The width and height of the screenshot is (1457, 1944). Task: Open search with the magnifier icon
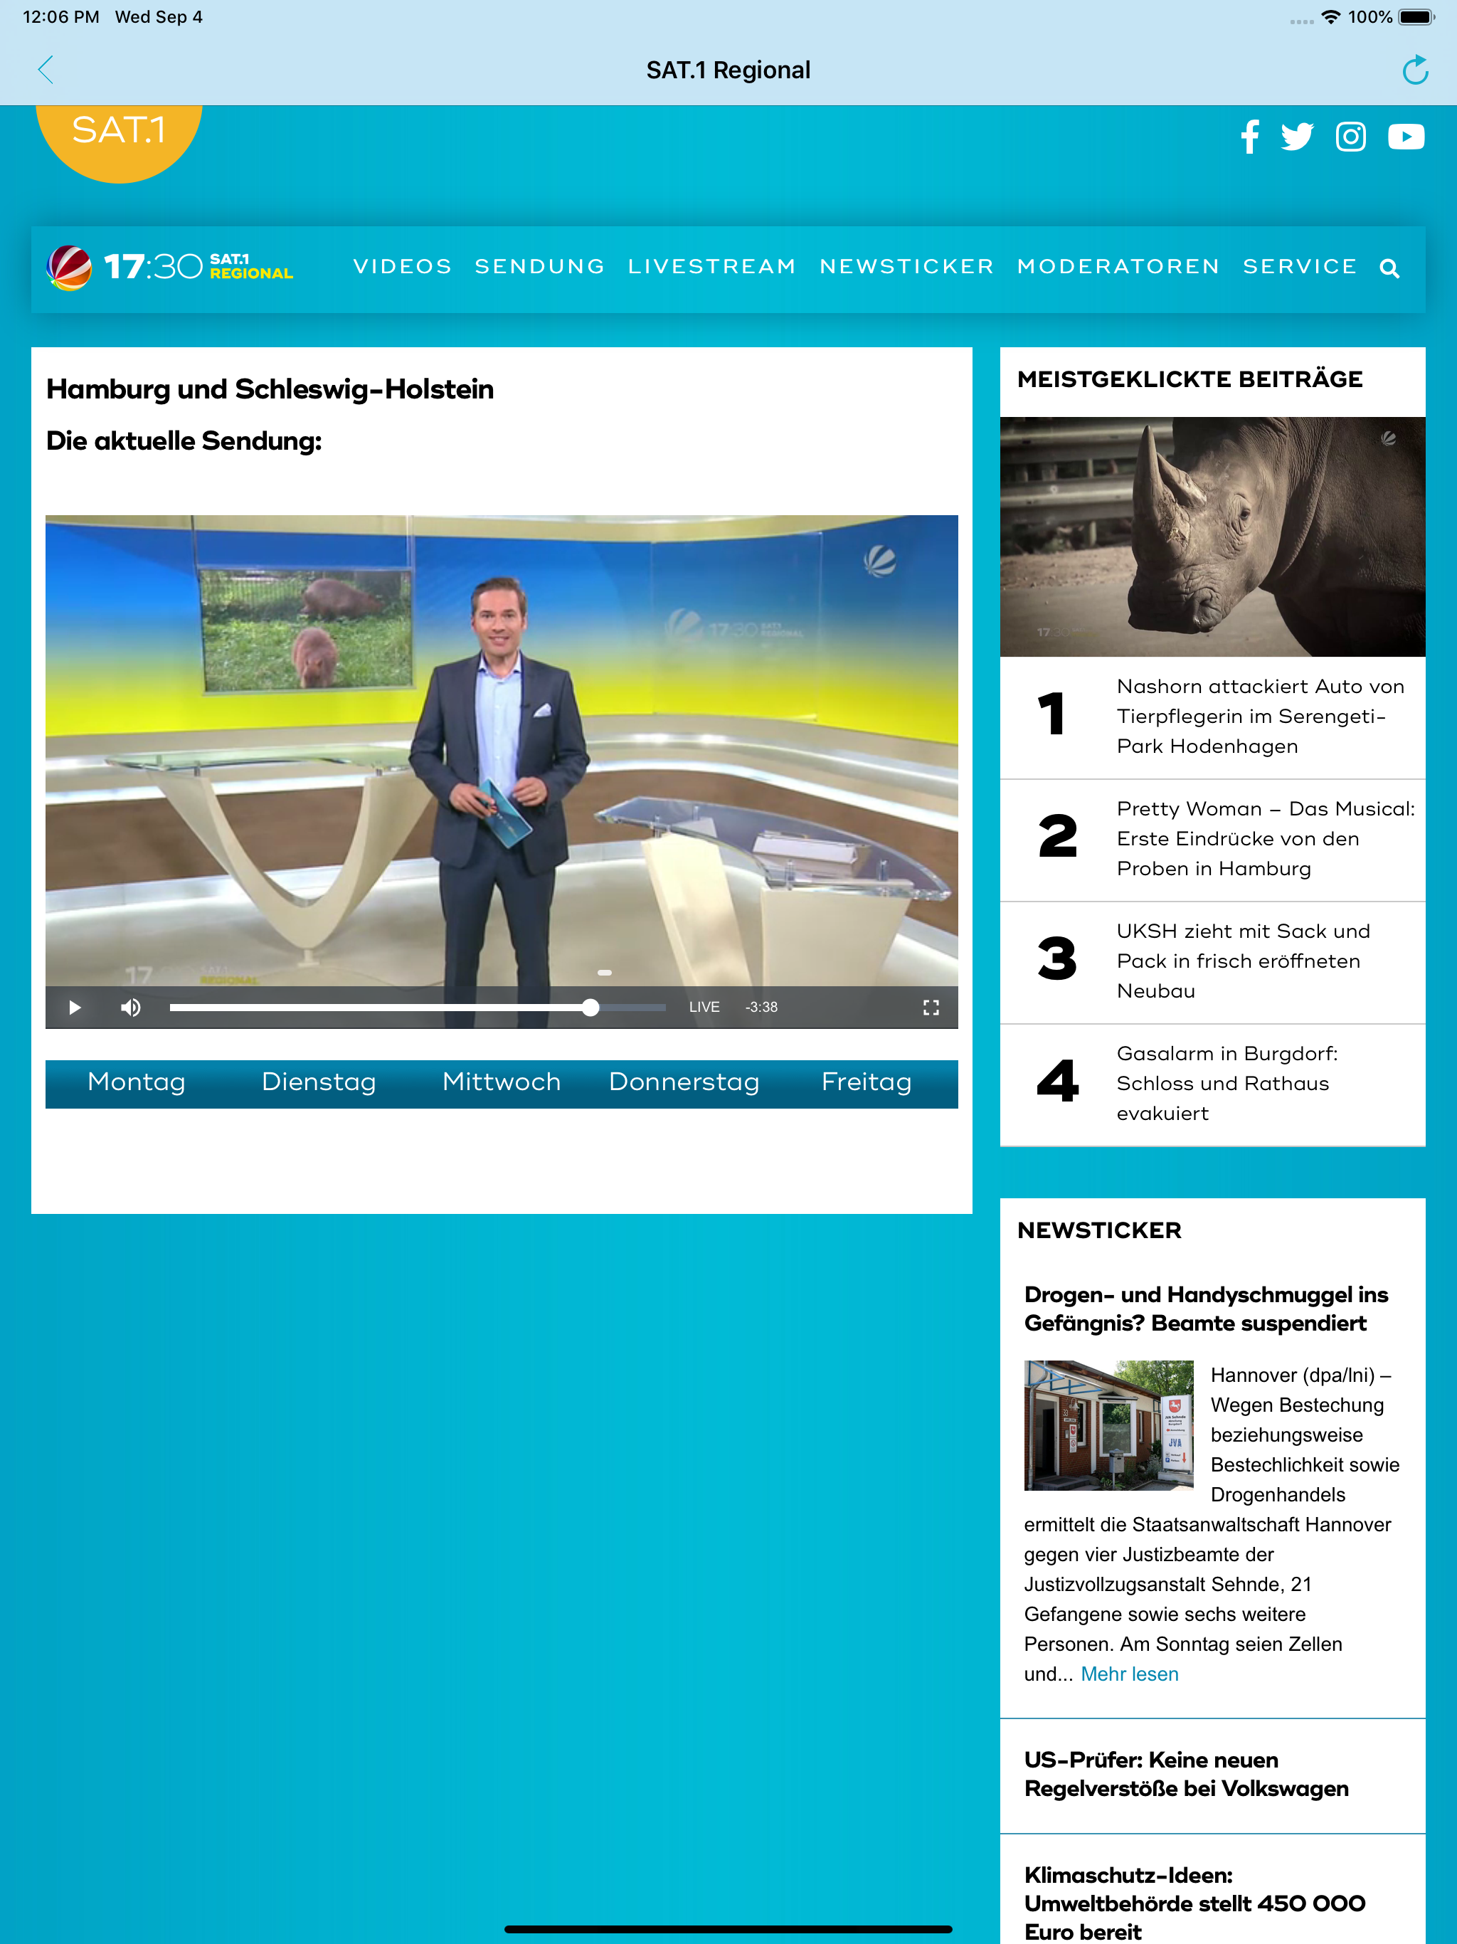(1389, 268)
